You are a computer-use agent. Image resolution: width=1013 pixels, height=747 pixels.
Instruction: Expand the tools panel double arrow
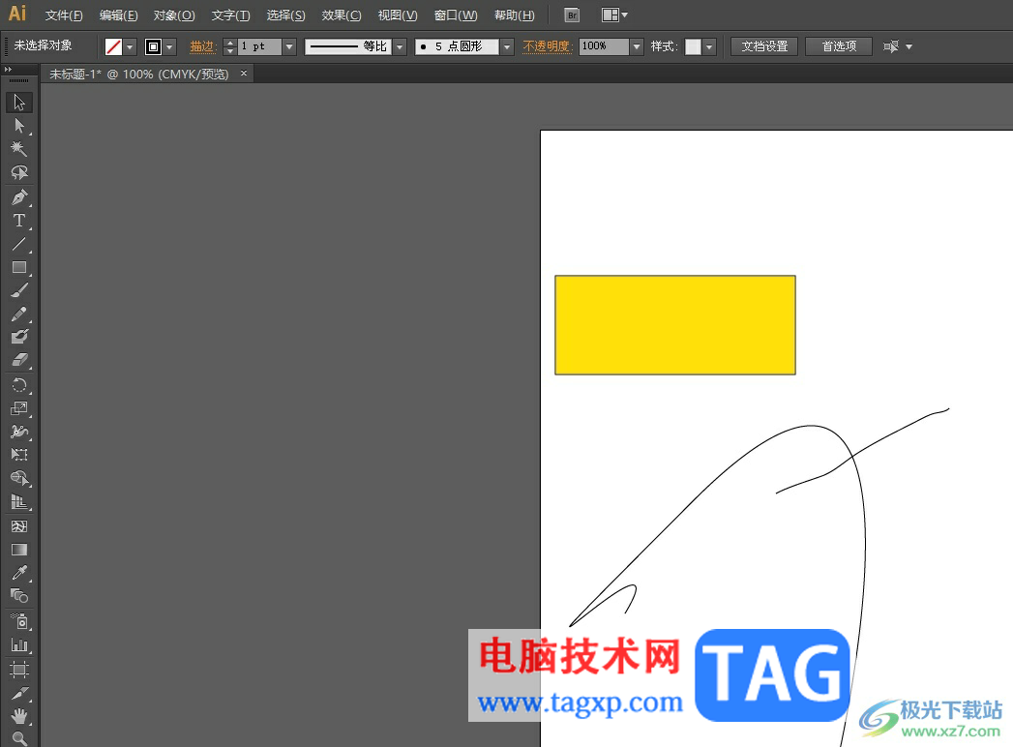[x=8, y=69]
